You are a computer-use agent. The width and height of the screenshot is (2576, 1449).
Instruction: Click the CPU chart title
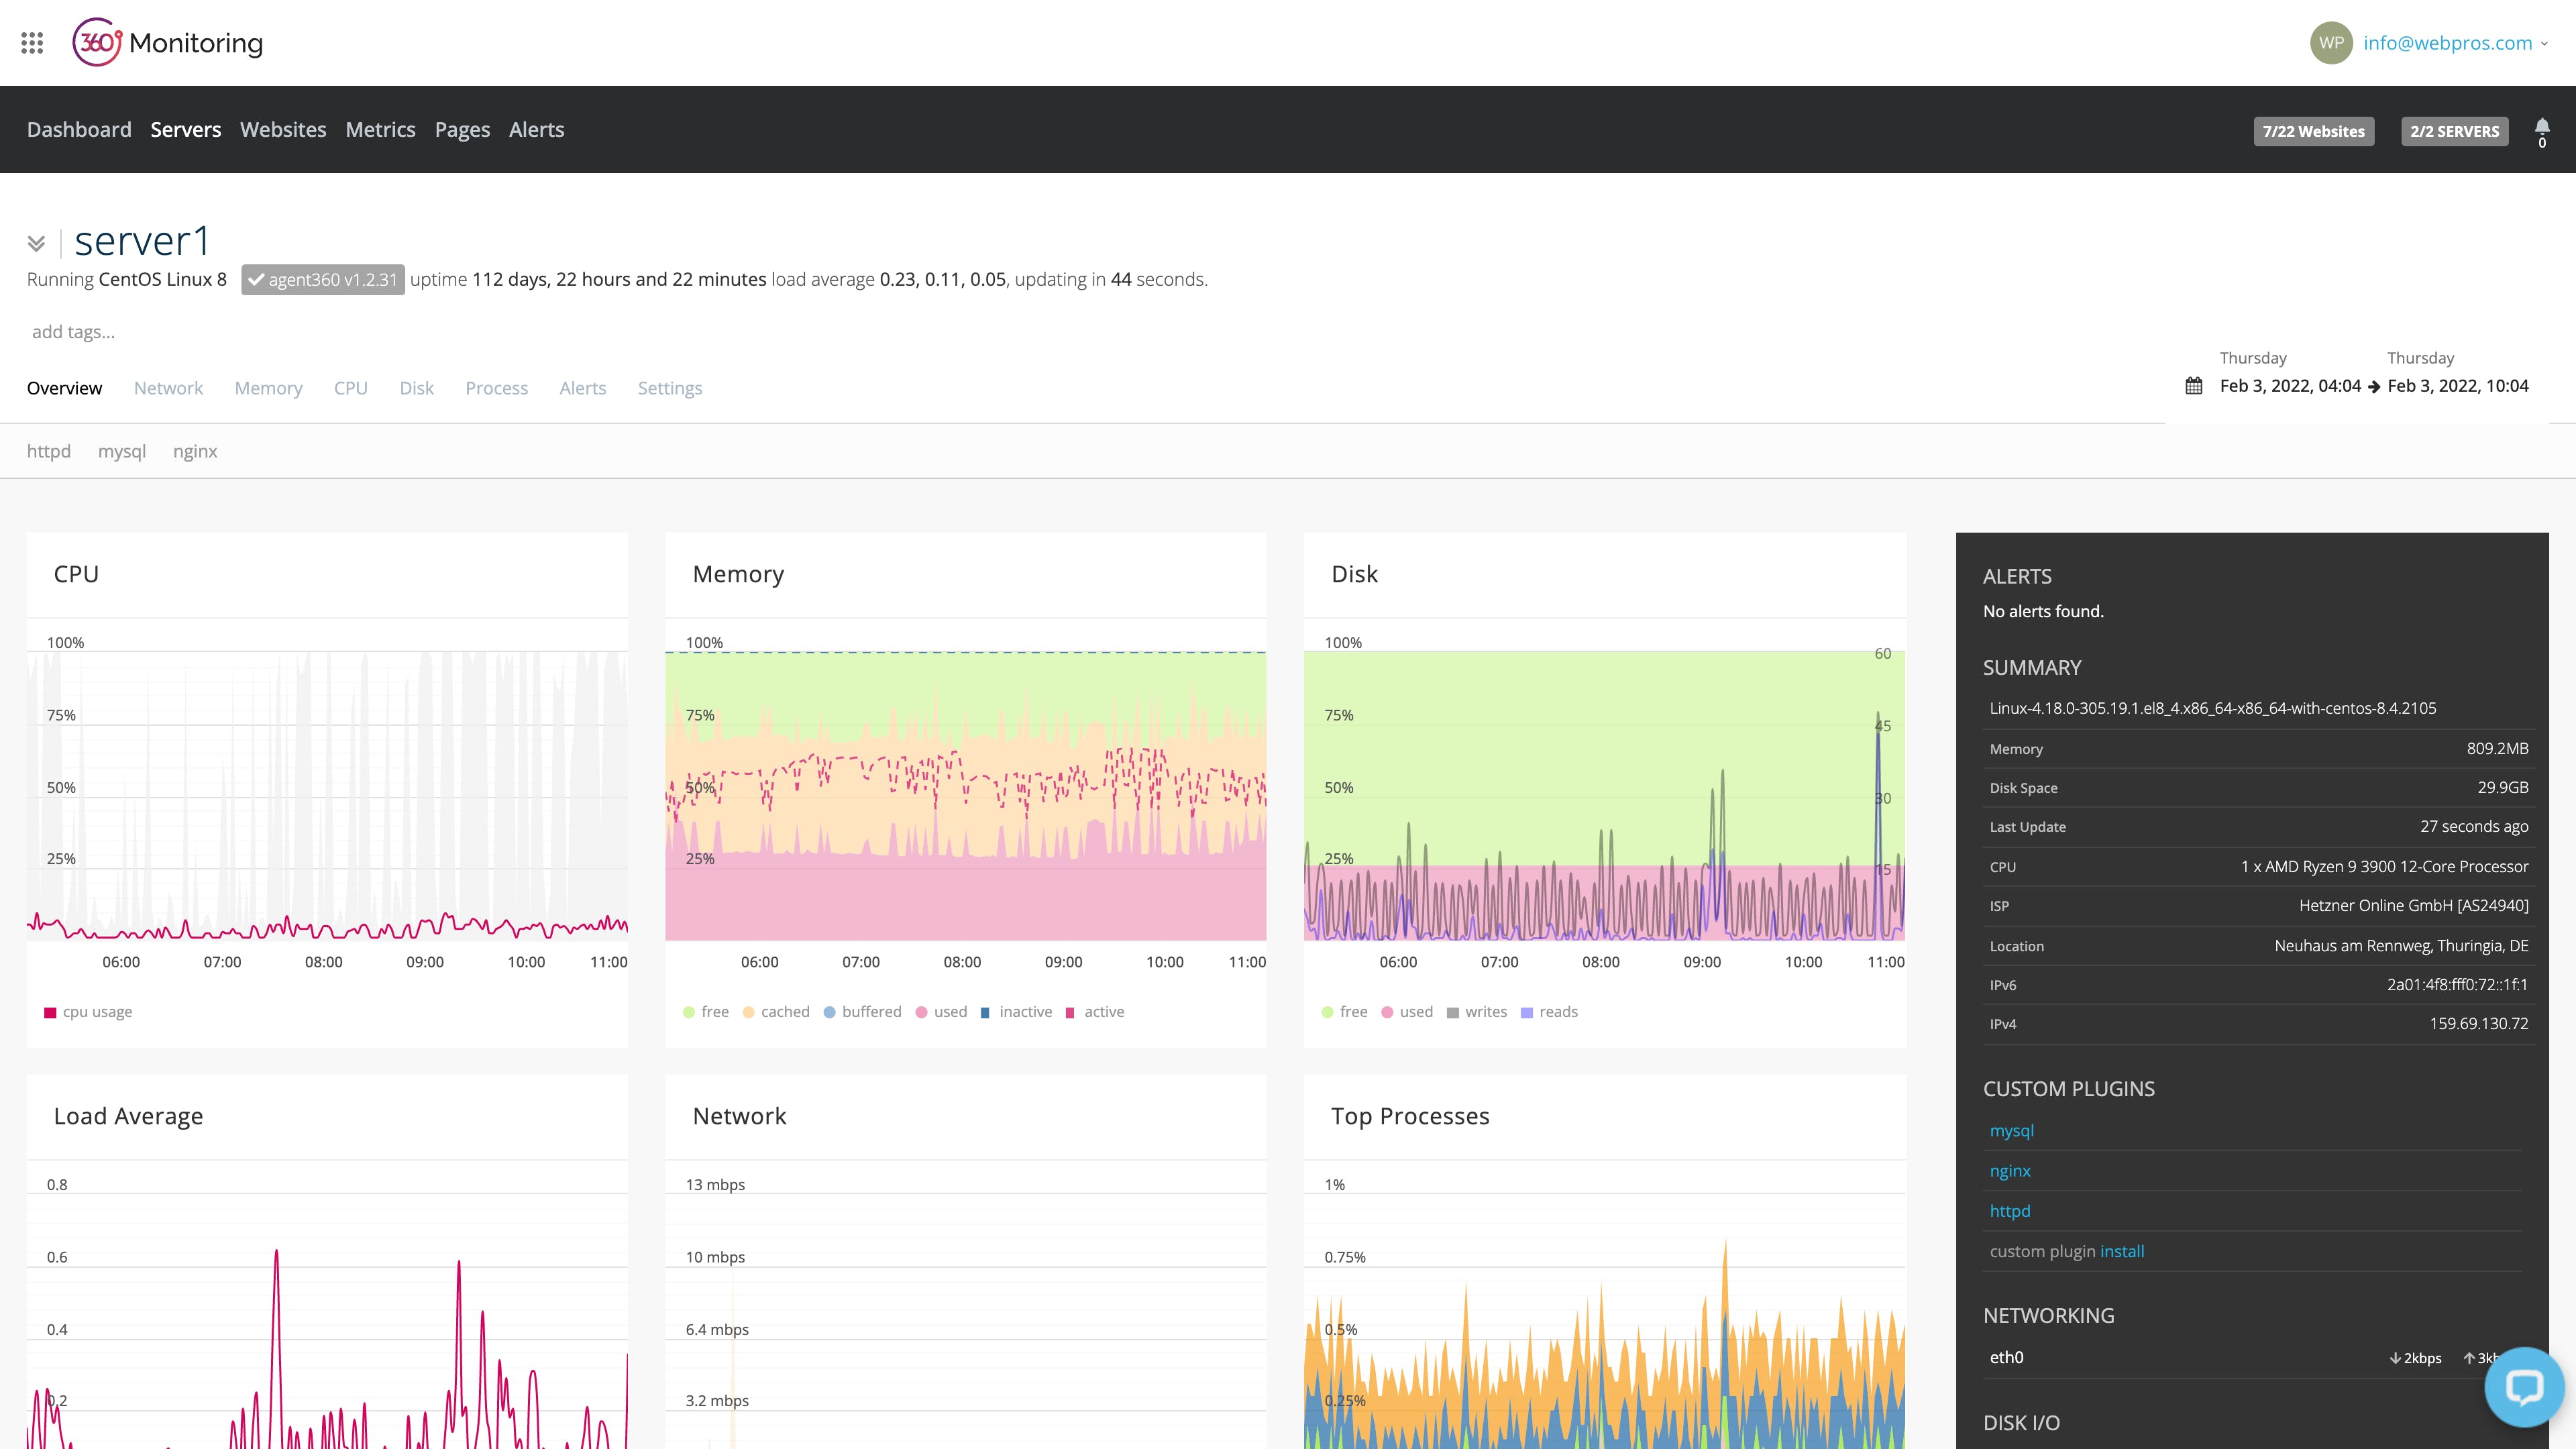pyautogui.click(x=76, y=574)
